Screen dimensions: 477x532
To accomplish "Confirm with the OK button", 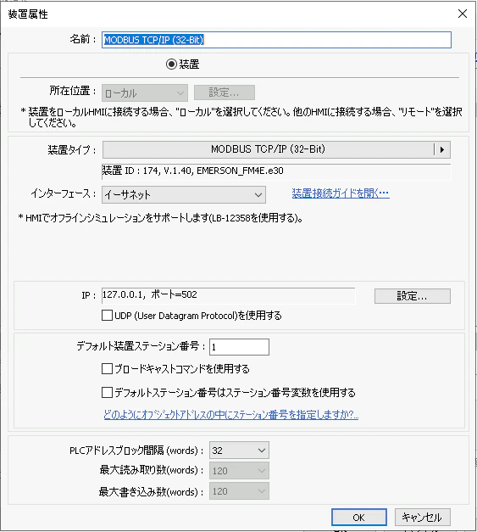I will [x=359, y=518].
